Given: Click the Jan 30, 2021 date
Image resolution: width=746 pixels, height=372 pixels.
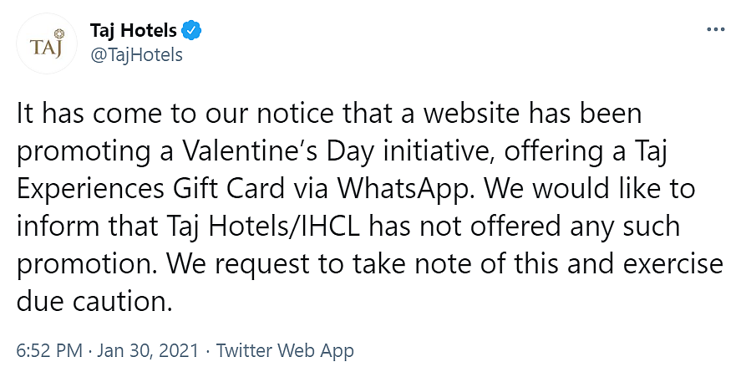Looking at the screenshot, I should point(148,351).
